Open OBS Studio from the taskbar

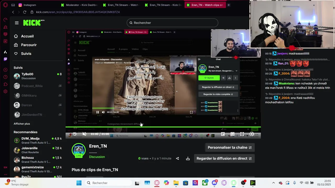[243, 183]
